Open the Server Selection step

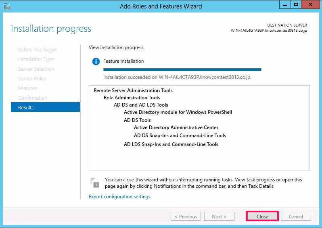point(36,69)
